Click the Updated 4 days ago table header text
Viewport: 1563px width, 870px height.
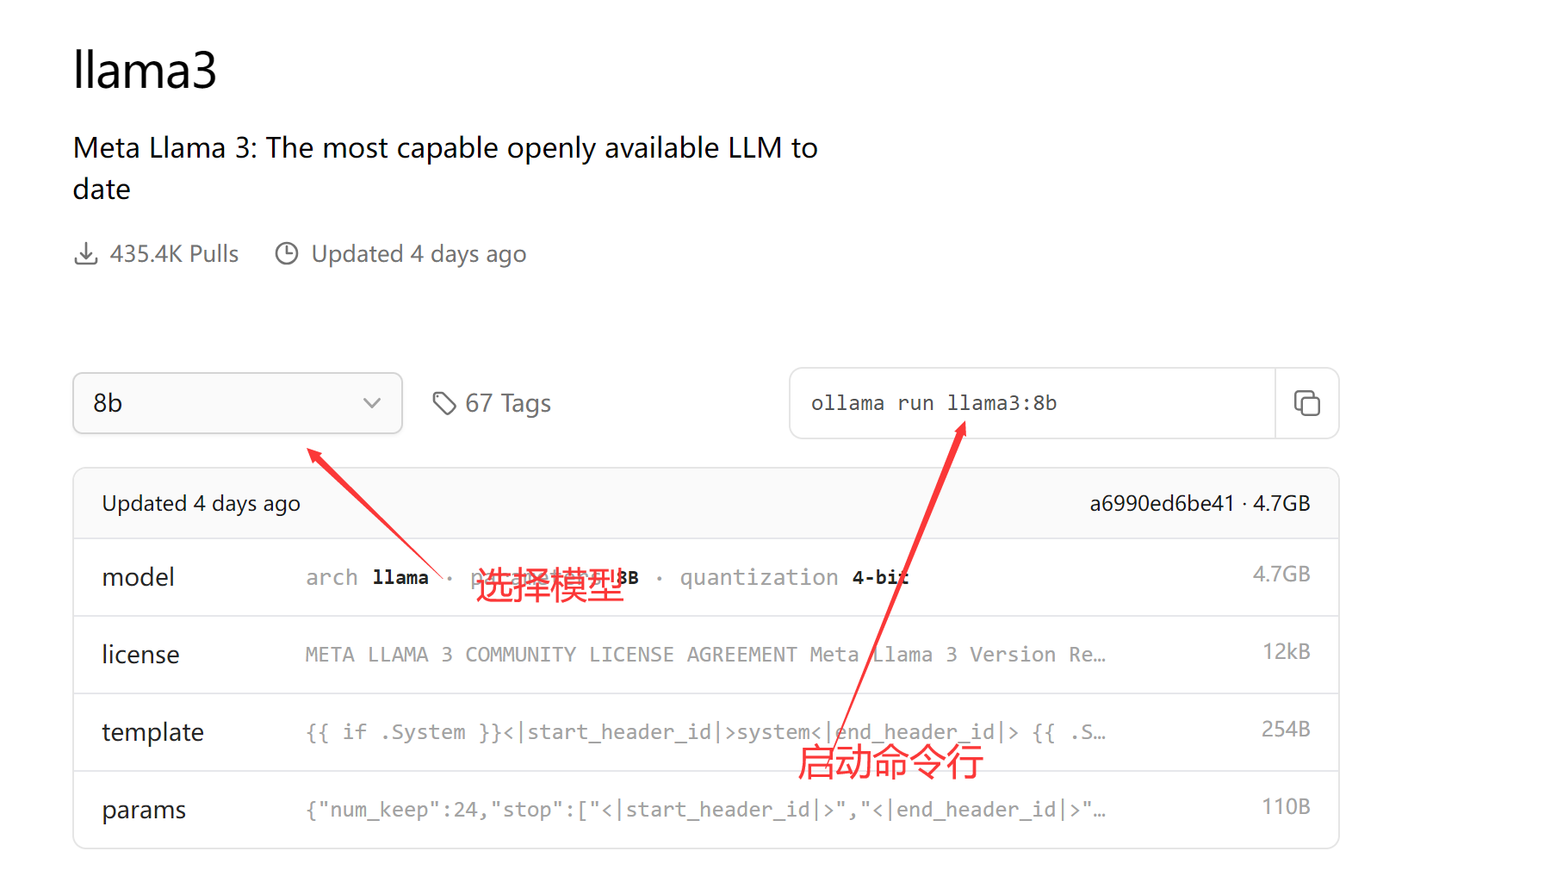coord(201,503)
